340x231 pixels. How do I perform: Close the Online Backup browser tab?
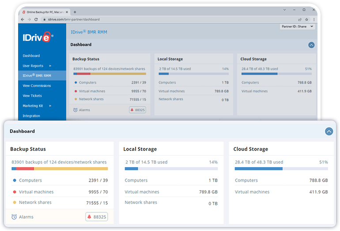(68, 12)
